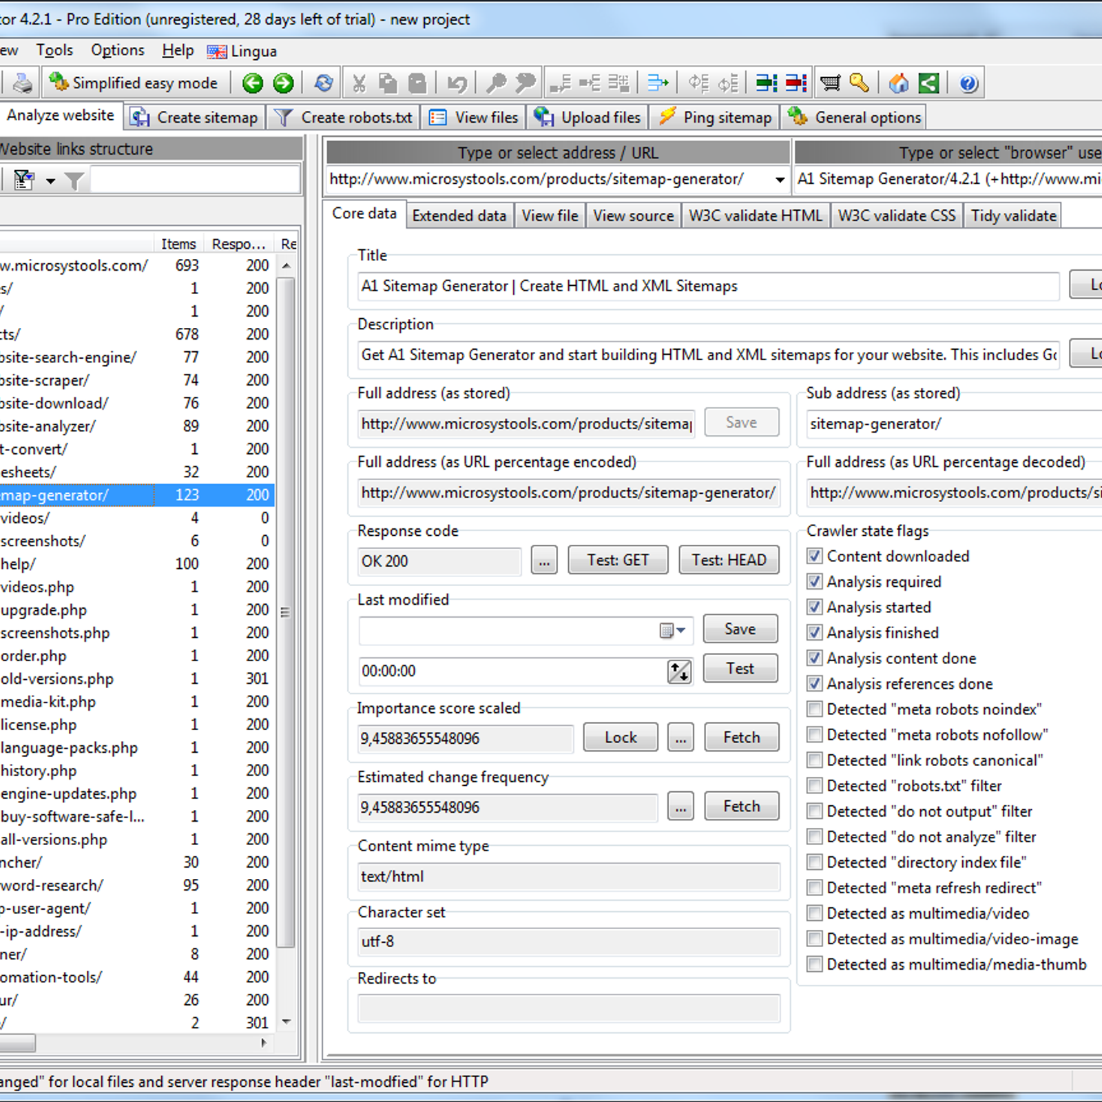Image resolution: width=1102 pixels, height=1102 pixels.
Task: Click Fetch beside Importance score scaled
Action: [742, 738]
